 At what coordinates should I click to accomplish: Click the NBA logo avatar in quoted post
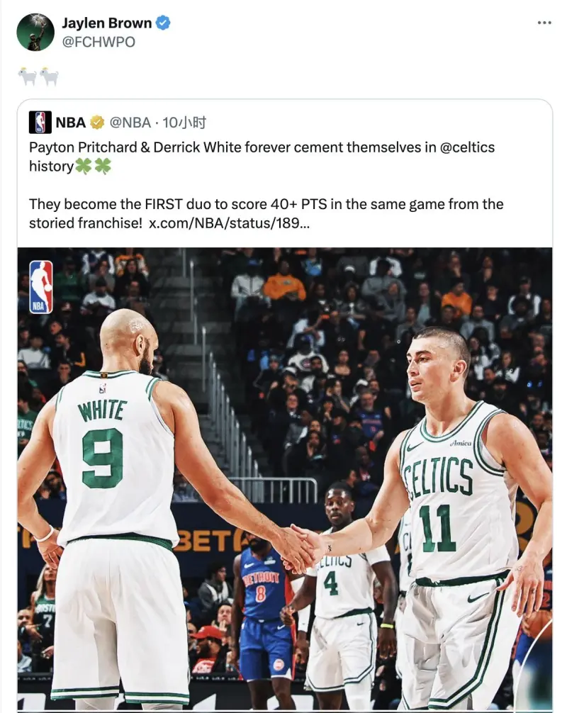click(40, 123)
